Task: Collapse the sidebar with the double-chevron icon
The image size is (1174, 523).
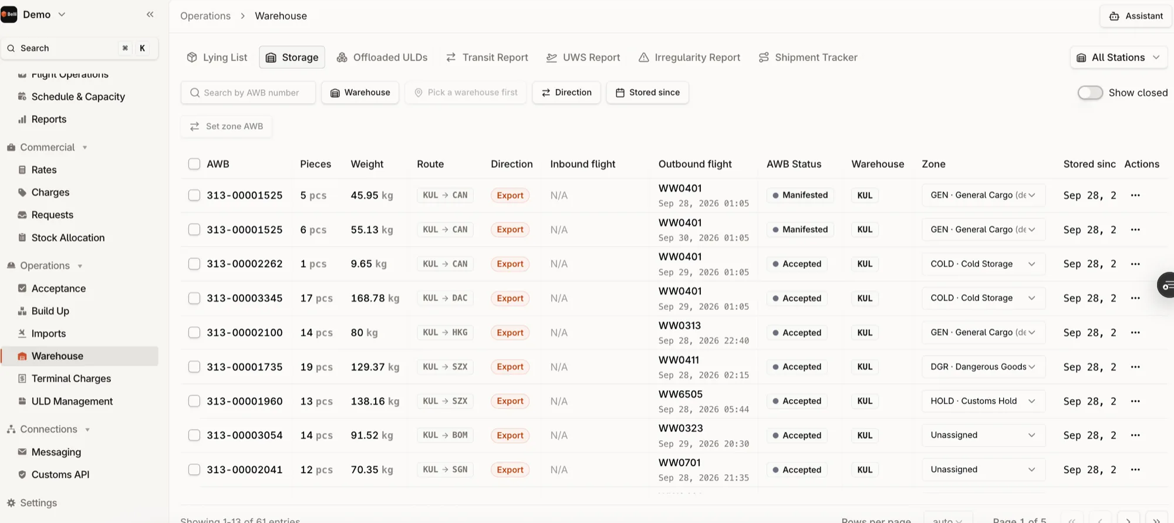Action: 150,15
